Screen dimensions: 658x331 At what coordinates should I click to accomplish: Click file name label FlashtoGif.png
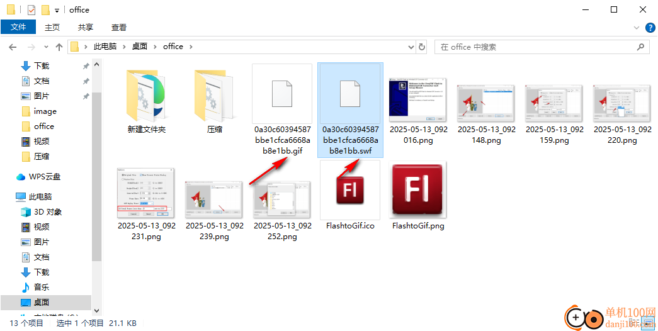point(418,226)
